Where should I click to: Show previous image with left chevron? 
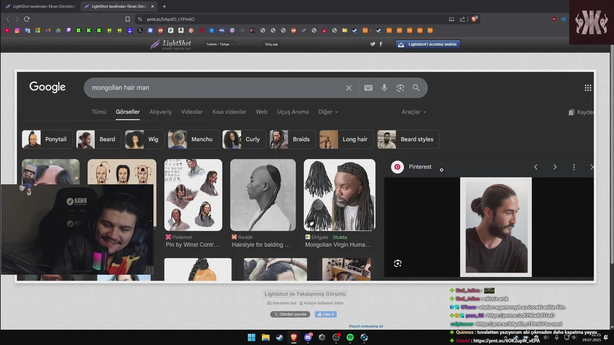[x=536, y=167]
